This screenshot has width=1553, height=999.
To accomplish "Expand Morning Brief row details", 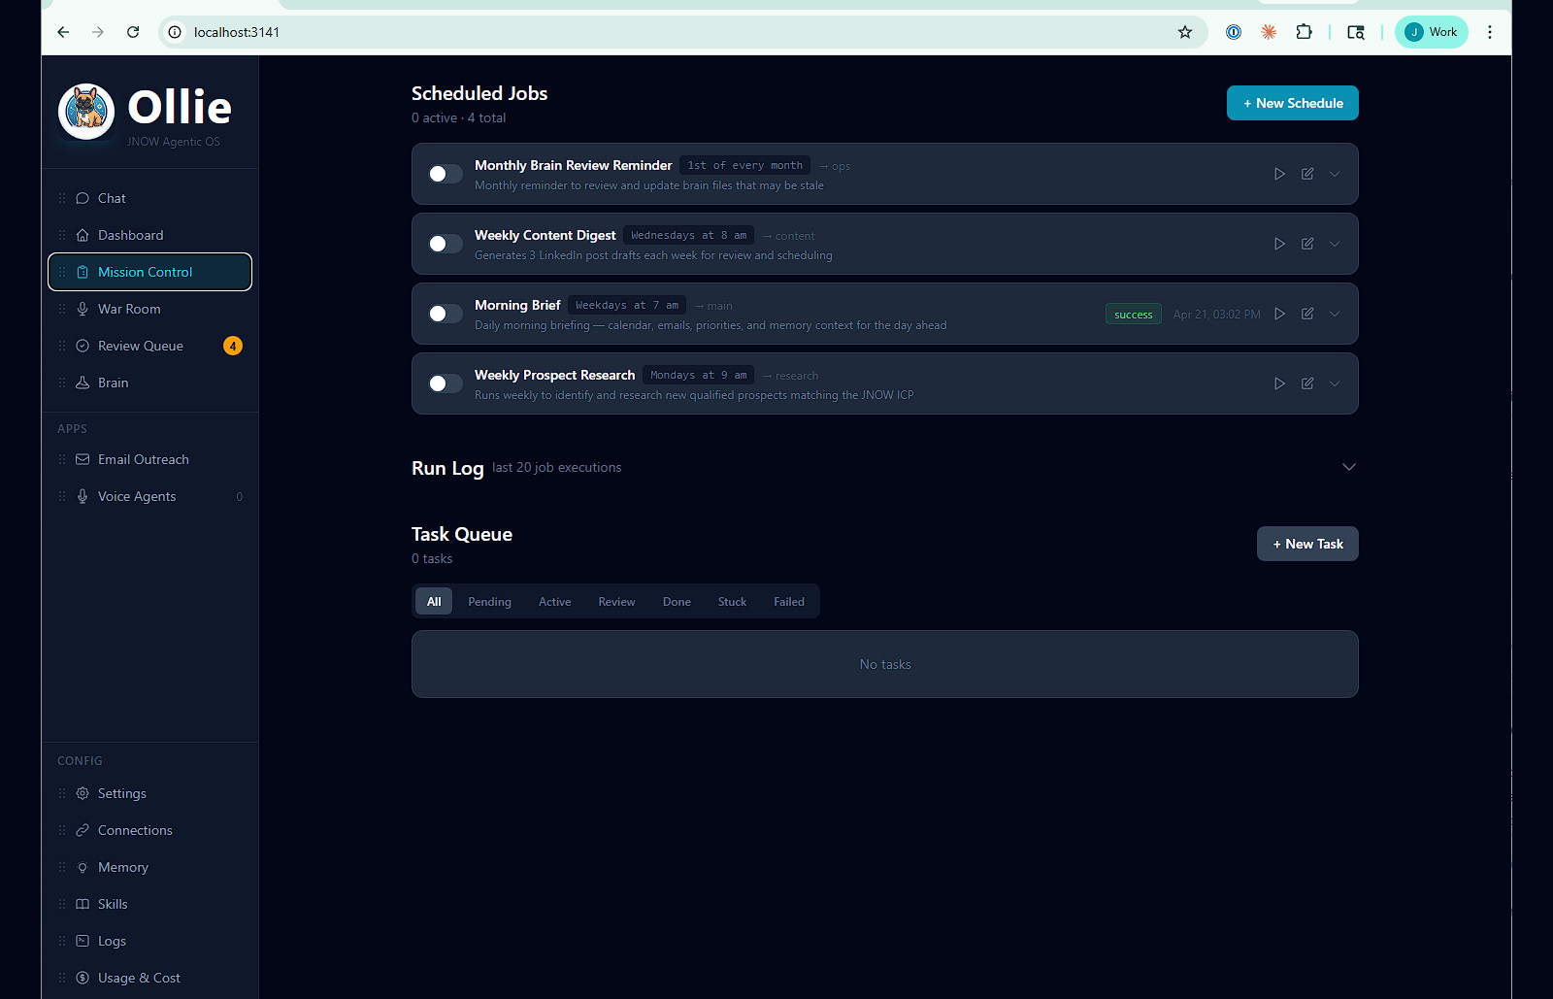I will pyautogui.click(x=1335, y=314).
